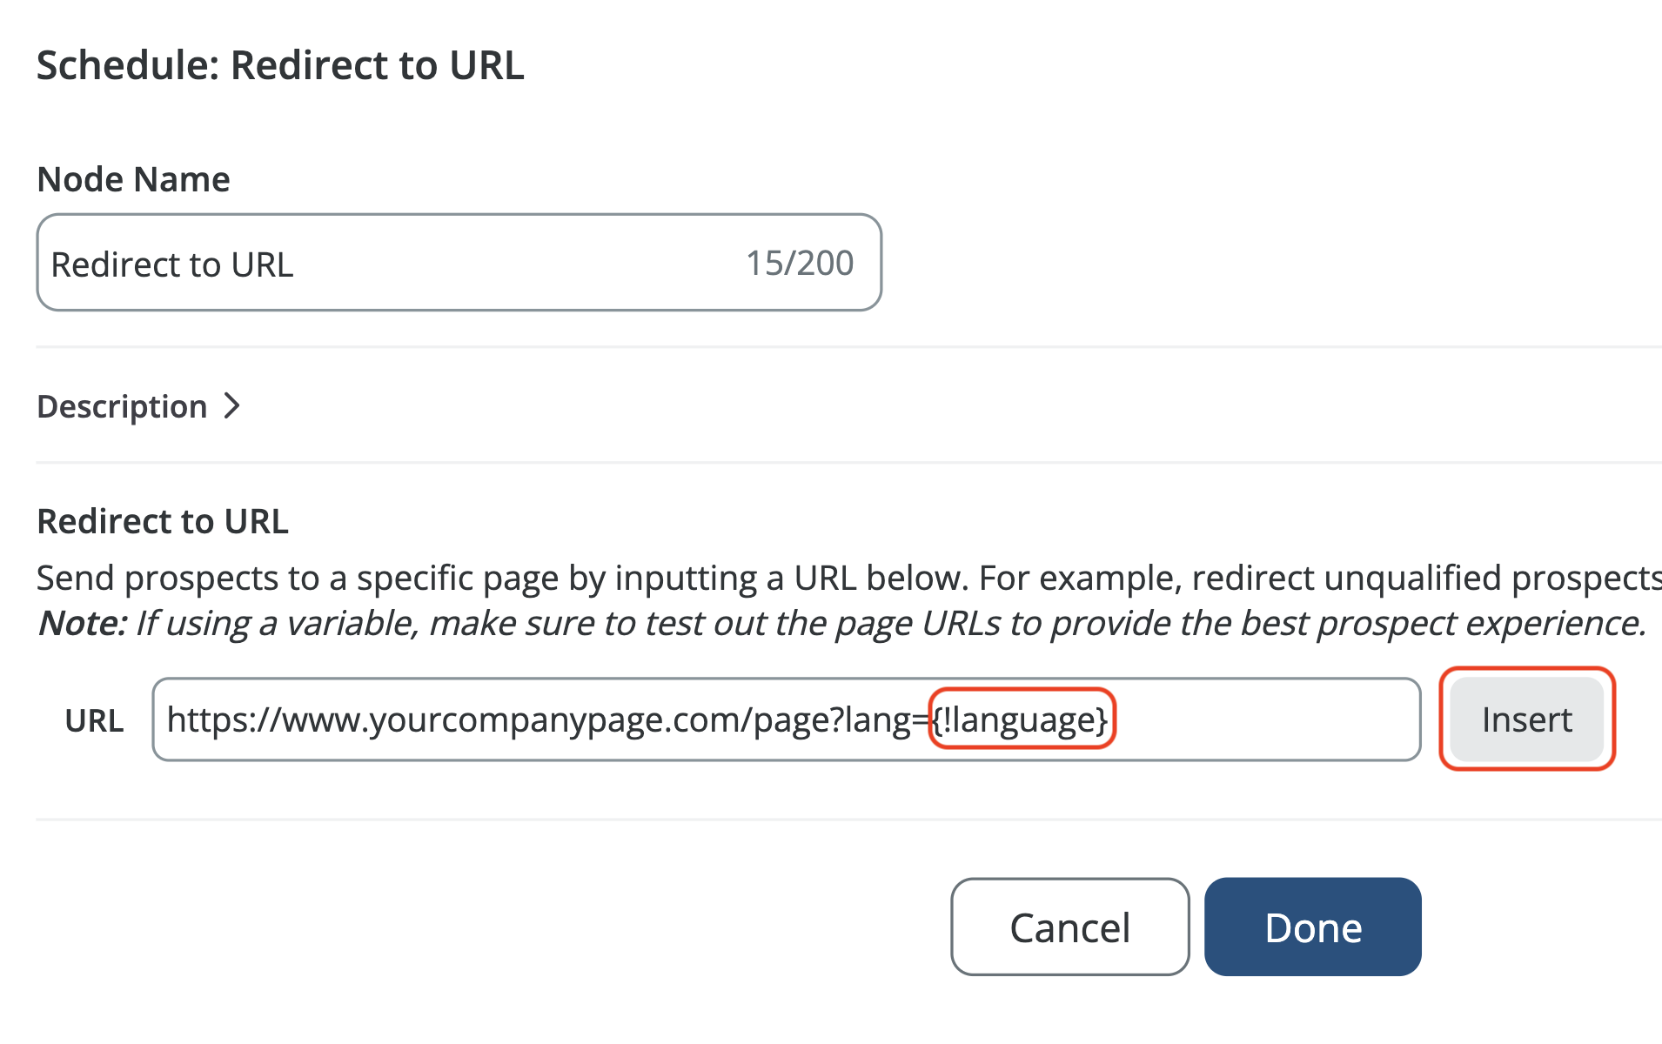Click the bold italic 'Note:' word
The height and width of the screenshot is (1044, 1662).
83,623
